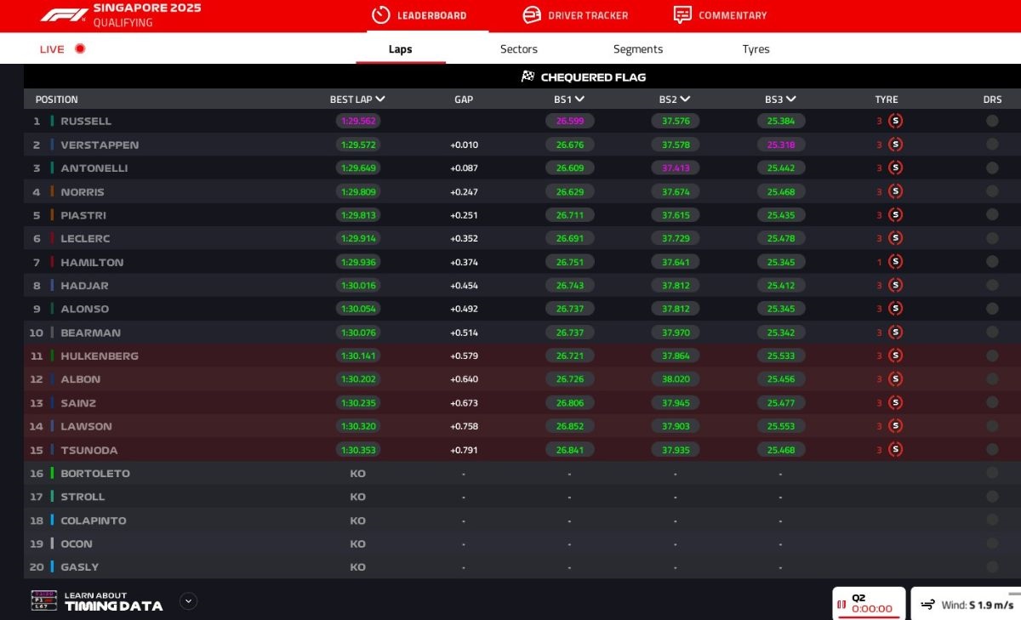
Task: Click the chequered flag icon
Action: (528, 77)
